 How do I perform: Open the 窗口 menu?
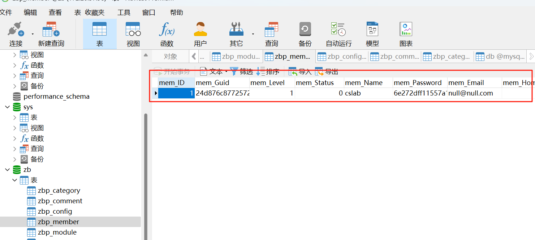(149, 13)
